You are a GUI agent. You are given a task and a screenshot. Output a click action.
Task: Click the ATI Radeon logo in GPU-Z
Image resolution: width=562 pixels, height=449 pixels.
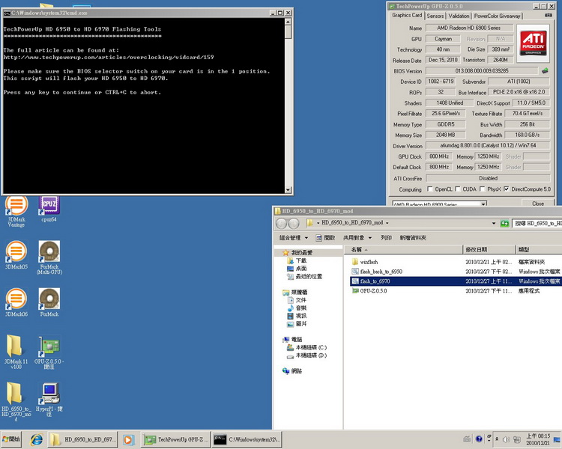pyautogui.click(x=533, y=43)
